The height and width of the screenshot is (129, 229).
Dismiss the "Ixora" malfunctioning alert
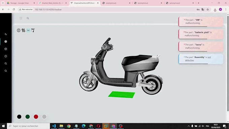point(184,44)
